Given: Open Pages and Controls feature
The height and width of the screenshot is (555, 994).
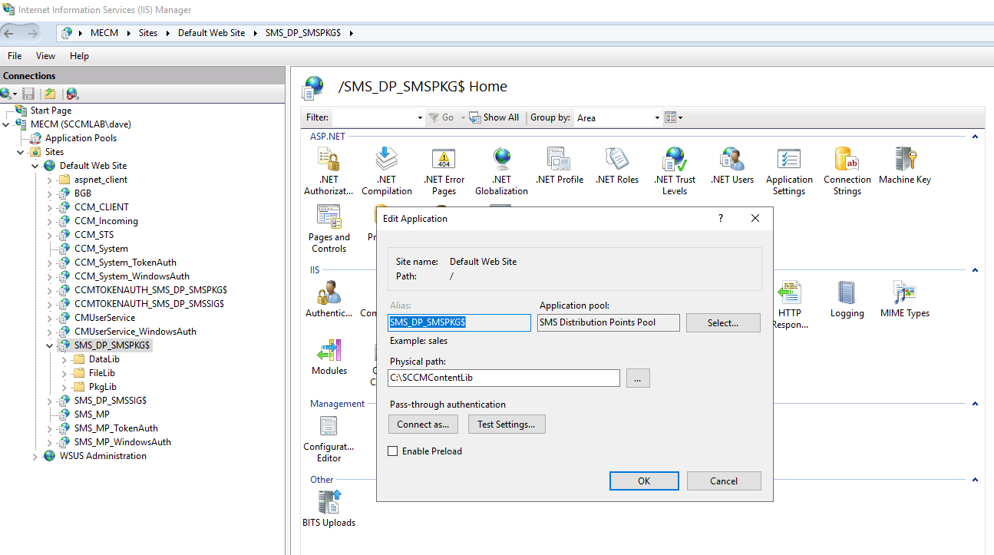Looking at the screenshot, I should [x=329, y=229].
